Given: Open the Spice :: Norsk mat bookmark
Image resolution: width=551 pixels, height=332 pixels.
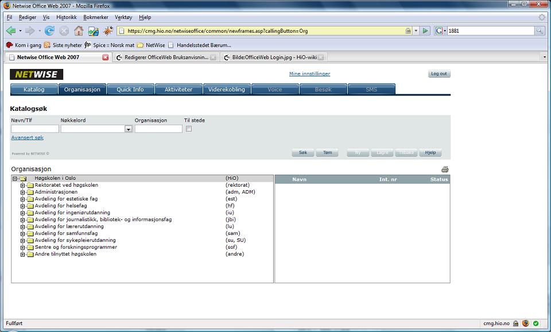Looking at the screenshot, I should click(x=109, y=45).
